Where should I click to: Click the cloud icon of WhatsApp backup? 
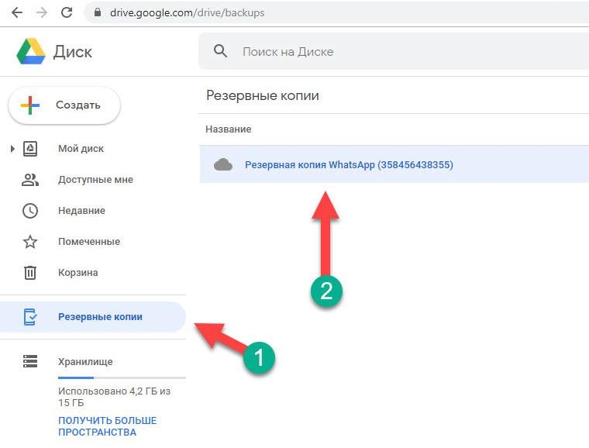coord(223,164)
